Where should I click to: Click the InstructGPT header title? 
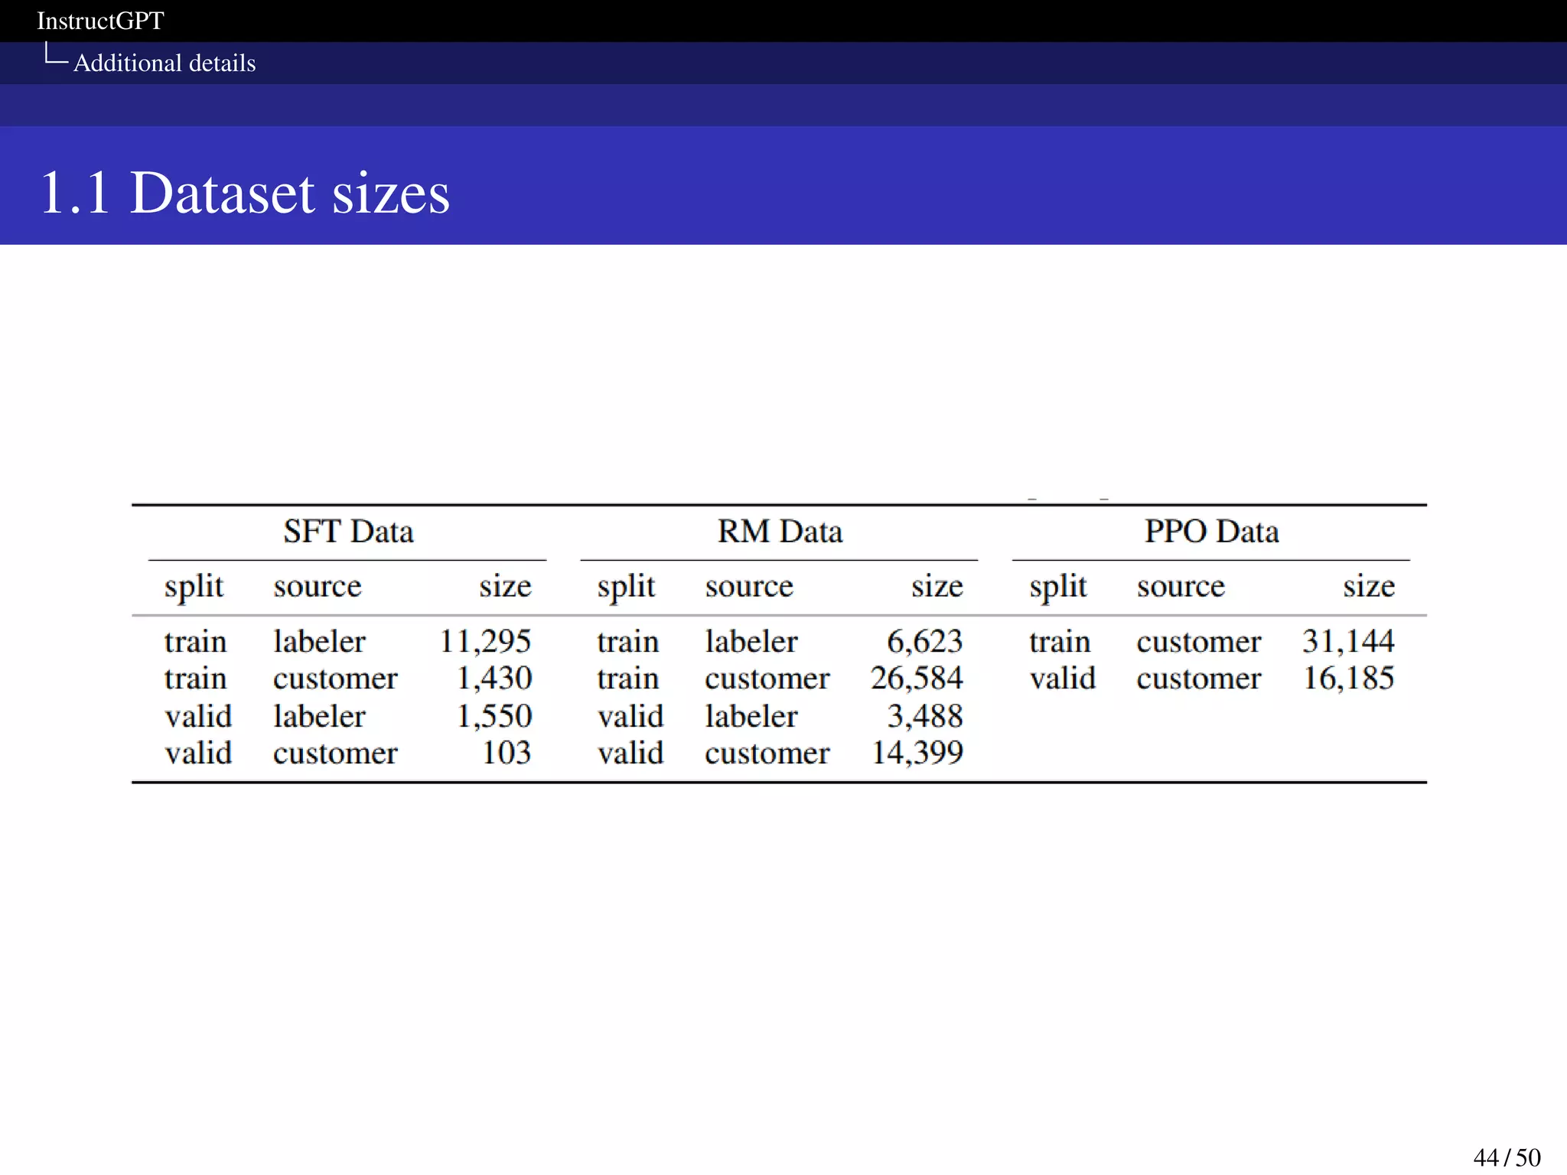coord(100,21)
